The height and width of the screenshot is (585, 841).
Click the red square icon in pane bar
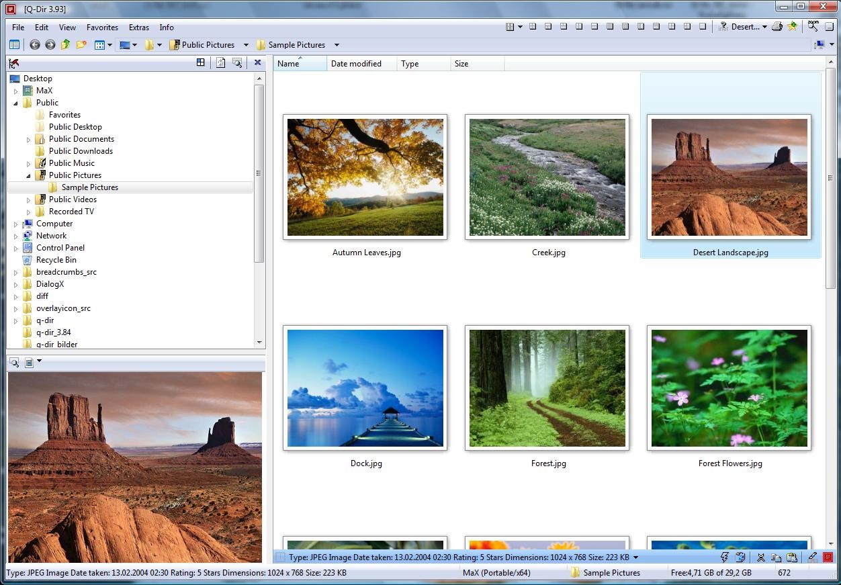[x=828, y=557]
